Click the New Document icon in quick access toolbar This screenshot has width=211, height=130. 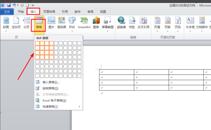(x=27, y=5)
